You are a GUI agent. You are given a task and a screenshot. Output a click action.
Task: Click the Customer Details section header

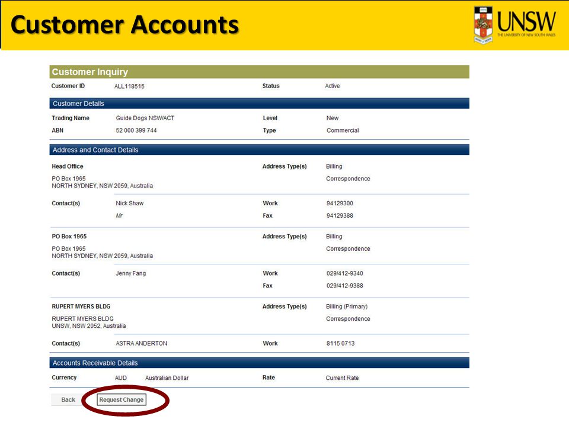coord(260,103)
